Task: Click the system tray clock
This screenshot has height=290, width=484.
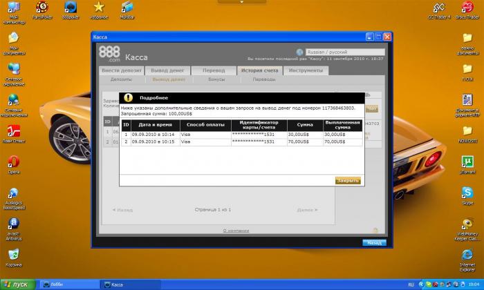Action: click(474, 284)
